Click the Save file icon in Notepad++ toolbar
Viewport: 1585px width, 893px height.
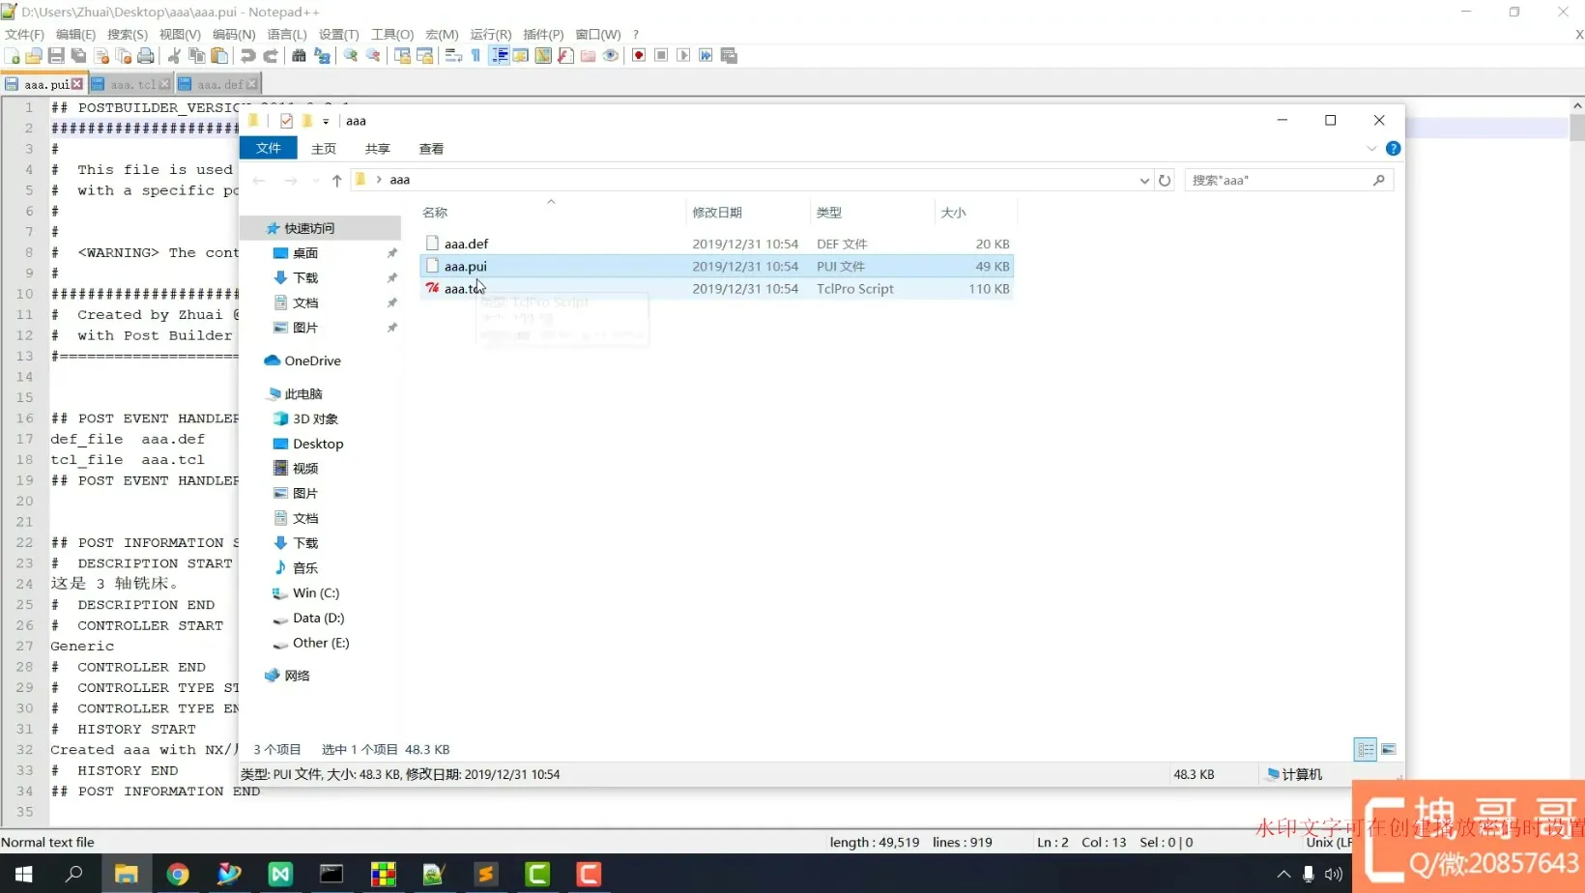point(56,56)
